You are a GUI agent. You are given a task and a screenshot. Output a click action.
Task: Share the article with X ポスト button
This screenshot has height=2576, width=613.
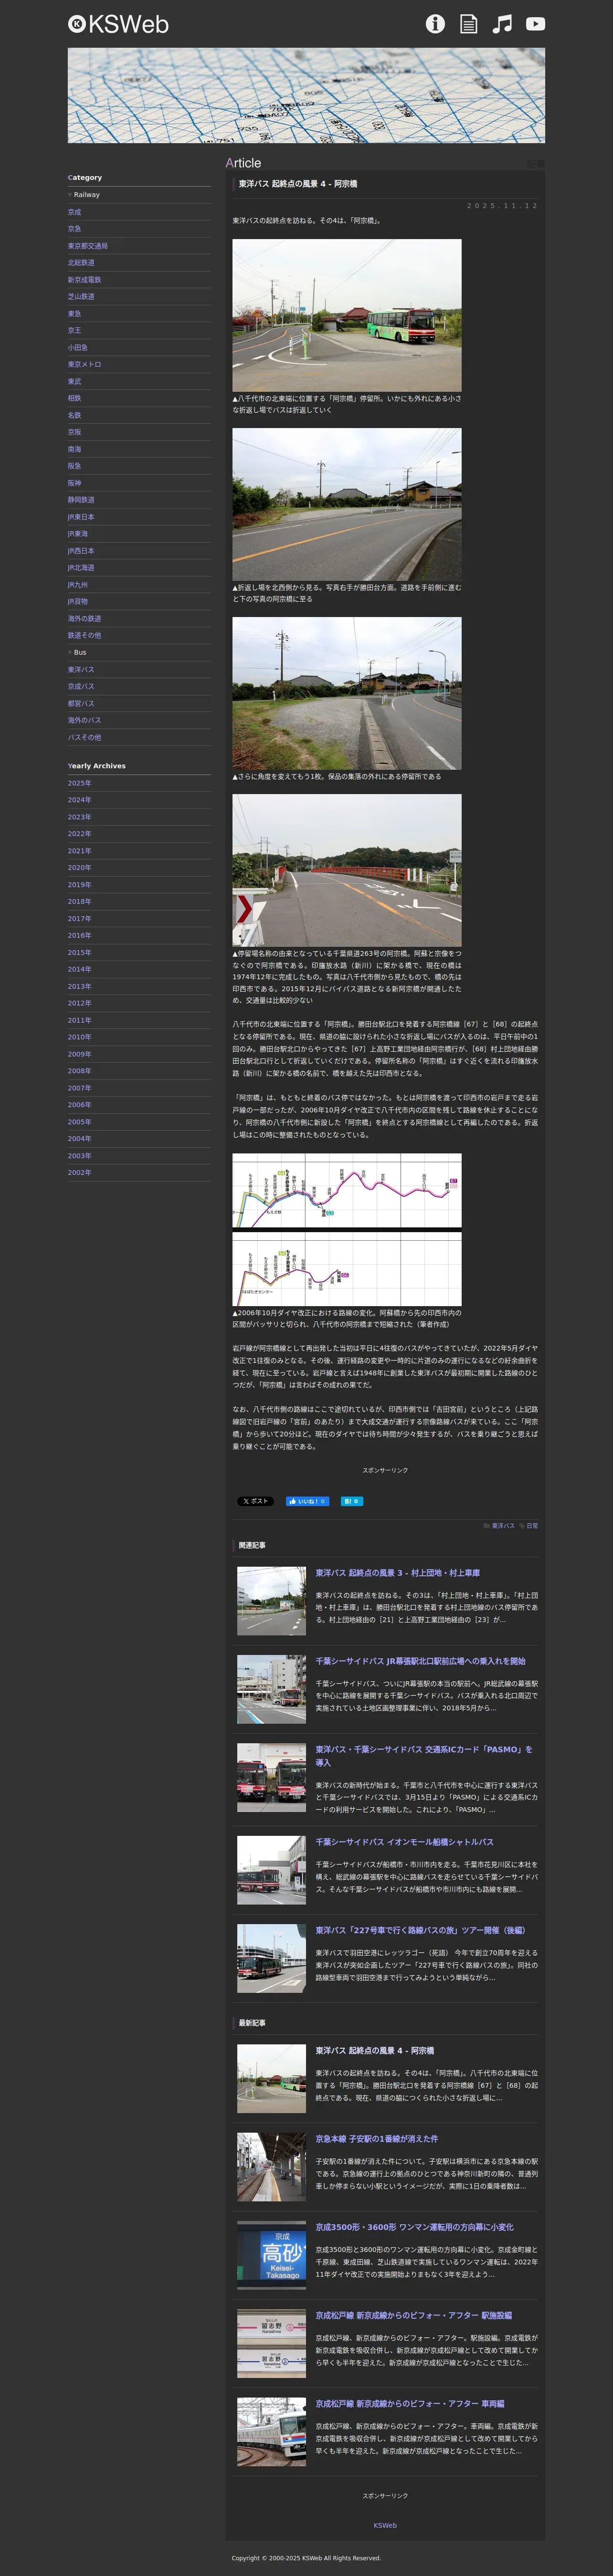[255, 1501]
